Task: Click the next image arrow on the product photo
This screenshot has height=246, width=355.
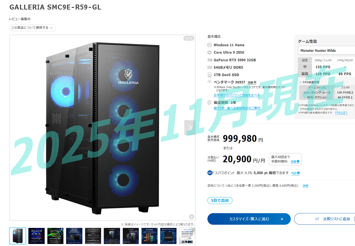Action: (190, 128)
